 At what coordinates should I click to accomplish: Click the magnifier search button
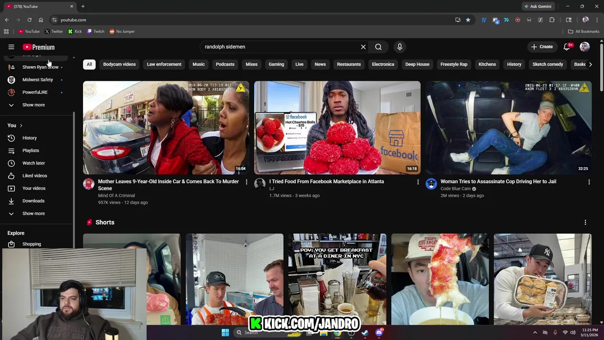tap(378, 47)
